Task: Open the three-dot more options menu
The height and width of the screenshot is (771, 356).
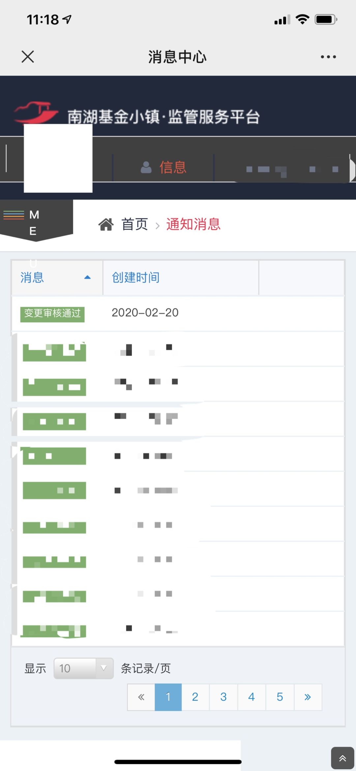Action: 328,57
